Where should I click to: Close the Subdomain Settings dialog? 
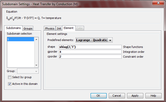point(158,3)
